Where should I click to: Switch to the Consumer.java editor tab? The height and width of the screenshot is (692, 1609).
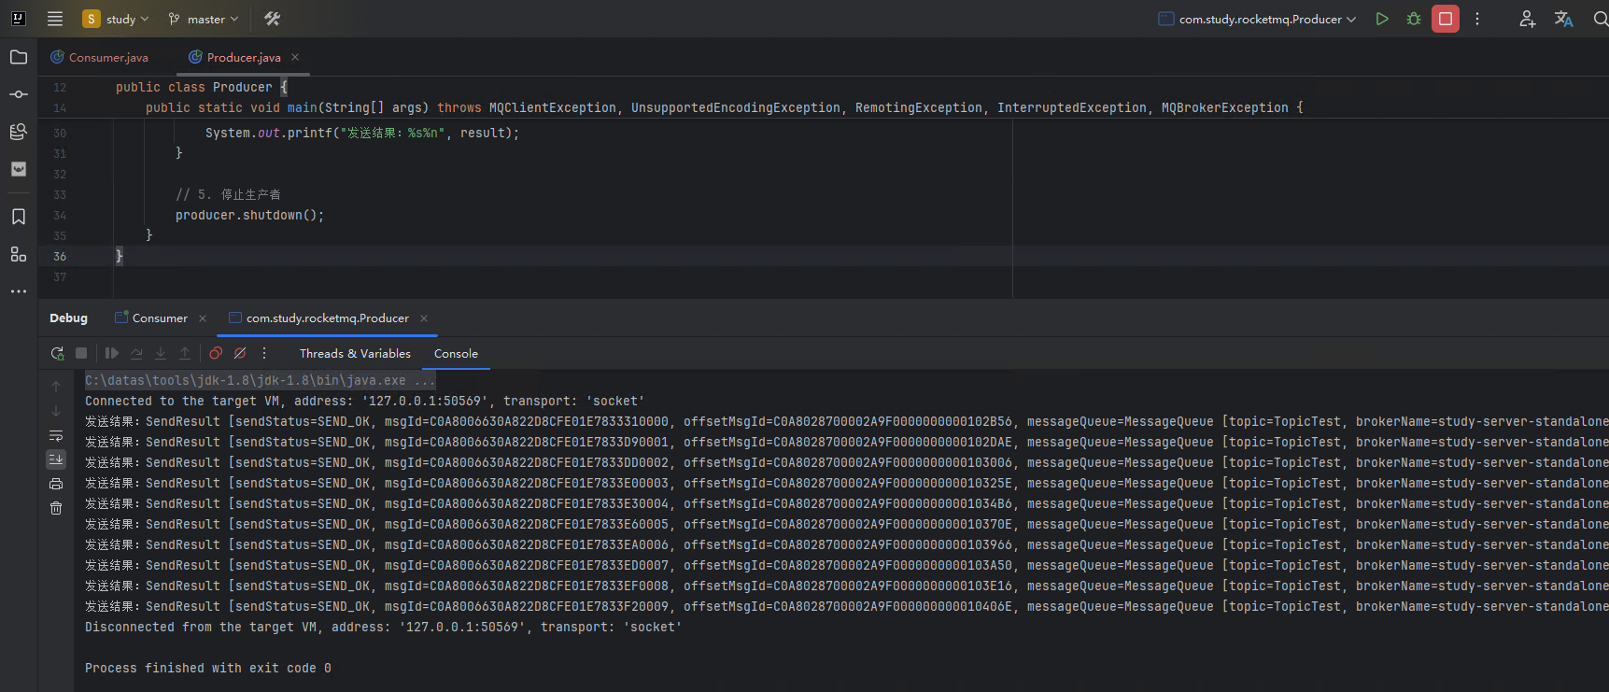(x=100, y=57)
